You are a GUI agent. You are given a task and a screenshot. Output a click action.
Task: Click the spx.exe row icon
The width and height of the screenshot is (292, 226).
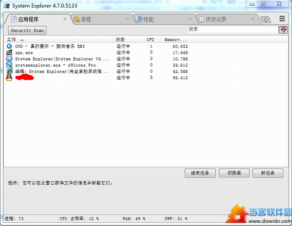coord(9,52)
